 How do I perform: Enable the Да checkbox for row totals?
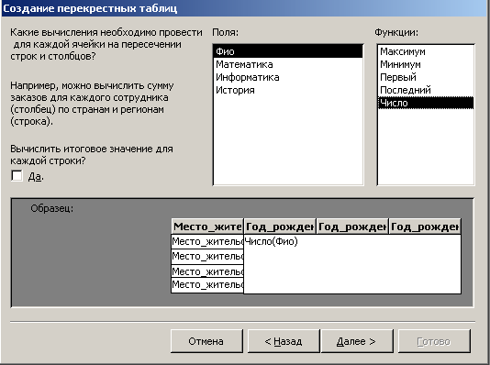point(17,175)
